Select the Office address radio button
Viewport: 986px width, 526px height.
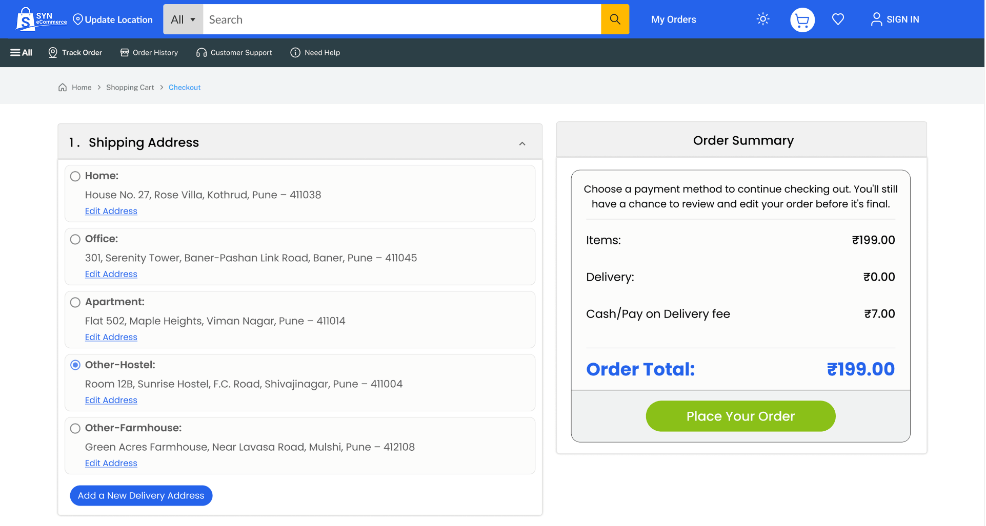(75, 239)
